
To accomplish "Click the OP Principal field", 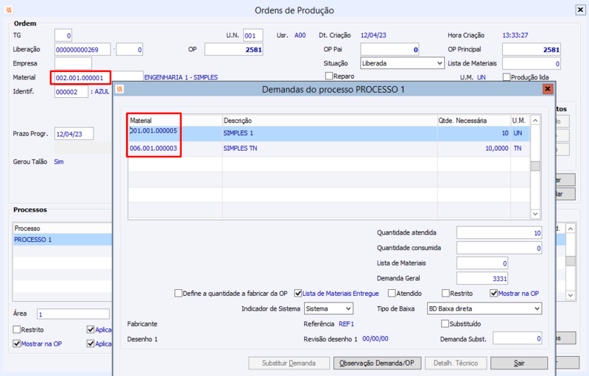I will (532, 49).
